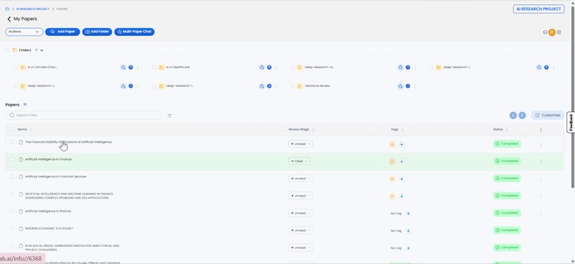Change review stage for MODERN ECONOMIC STATECRAFT
Screen dimensions: 575x264
click(x=300, y=230)
